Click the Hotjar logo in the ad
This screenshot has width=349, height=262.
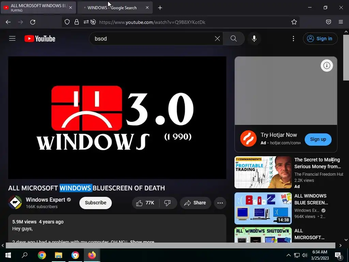(x=248, y=139)
